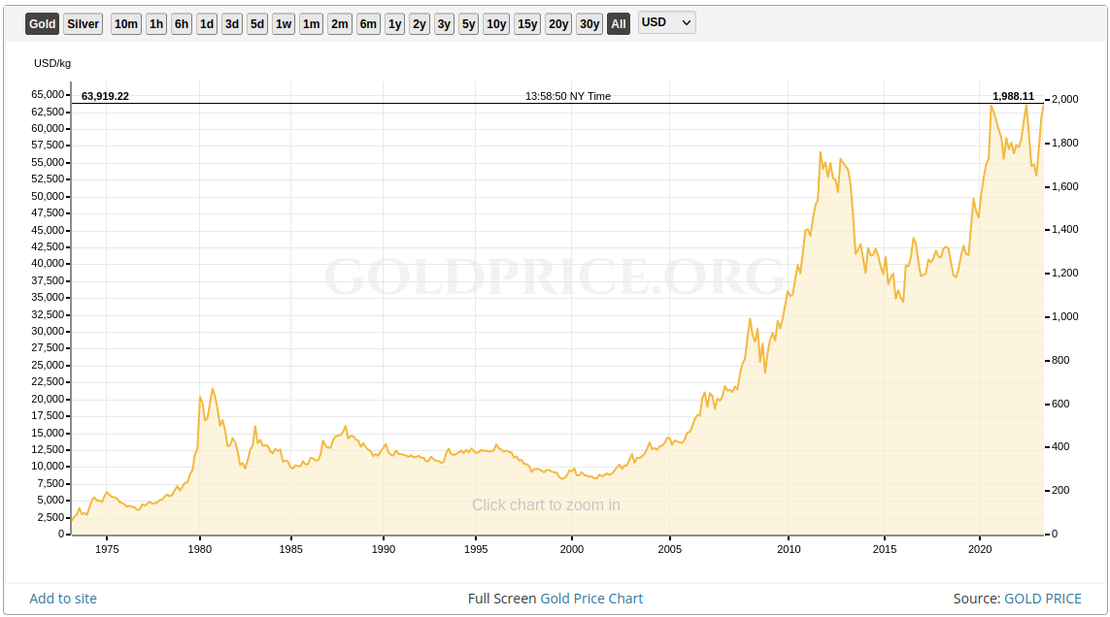Image resolution: width=1110 pixels, height=617 pixels.
Task: View the 1w gold chart
Action: 283,23
